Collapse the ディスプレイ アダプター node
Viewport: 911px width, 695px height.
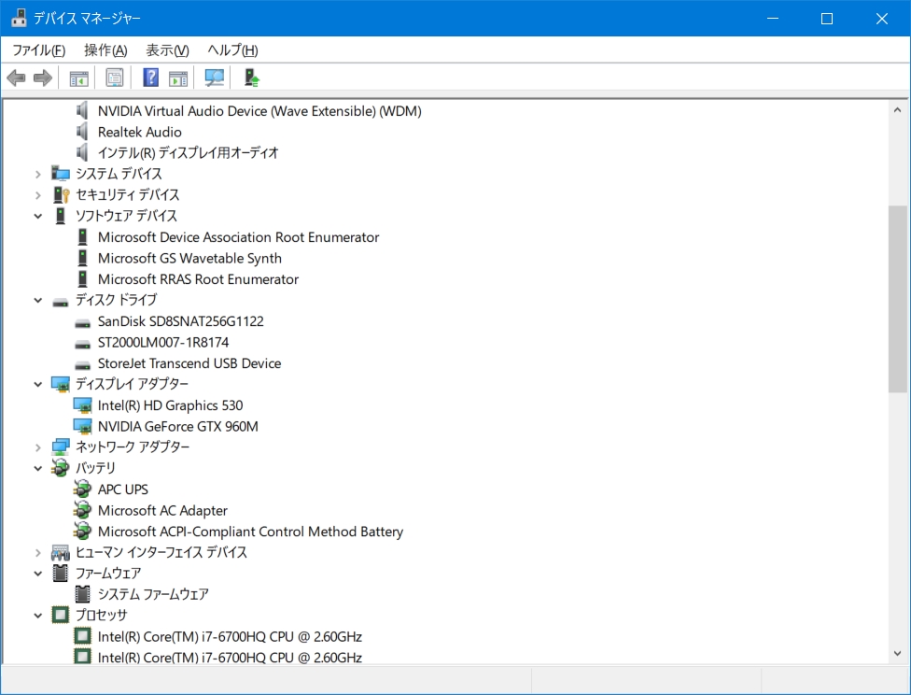pyautogui.click(x=37, y=384)
